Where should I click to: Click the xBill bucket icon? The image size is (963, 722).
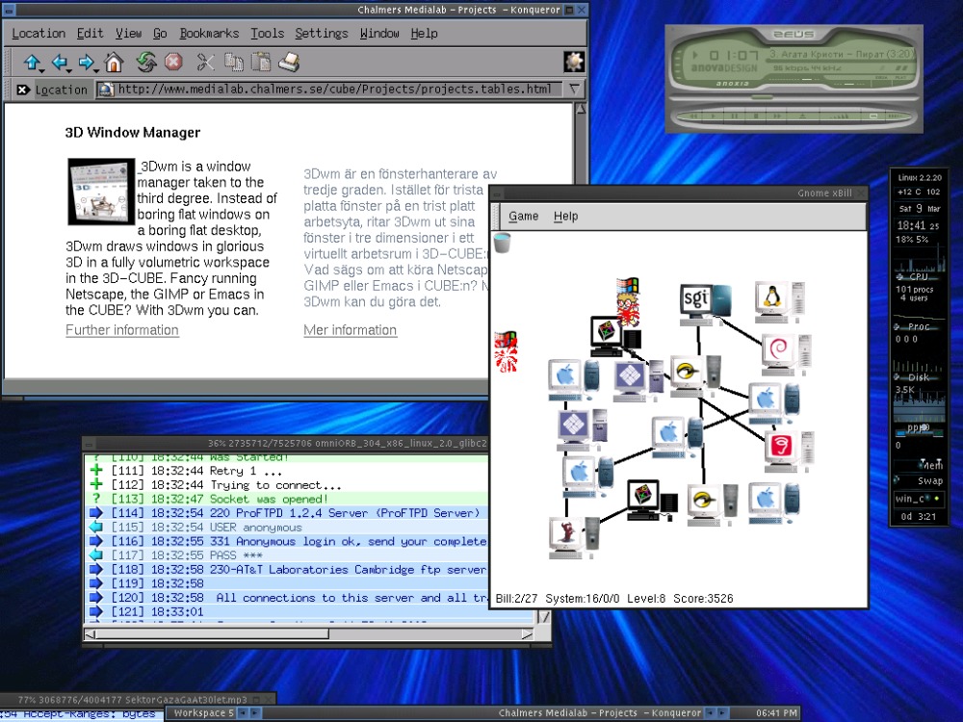click(502, 243)
